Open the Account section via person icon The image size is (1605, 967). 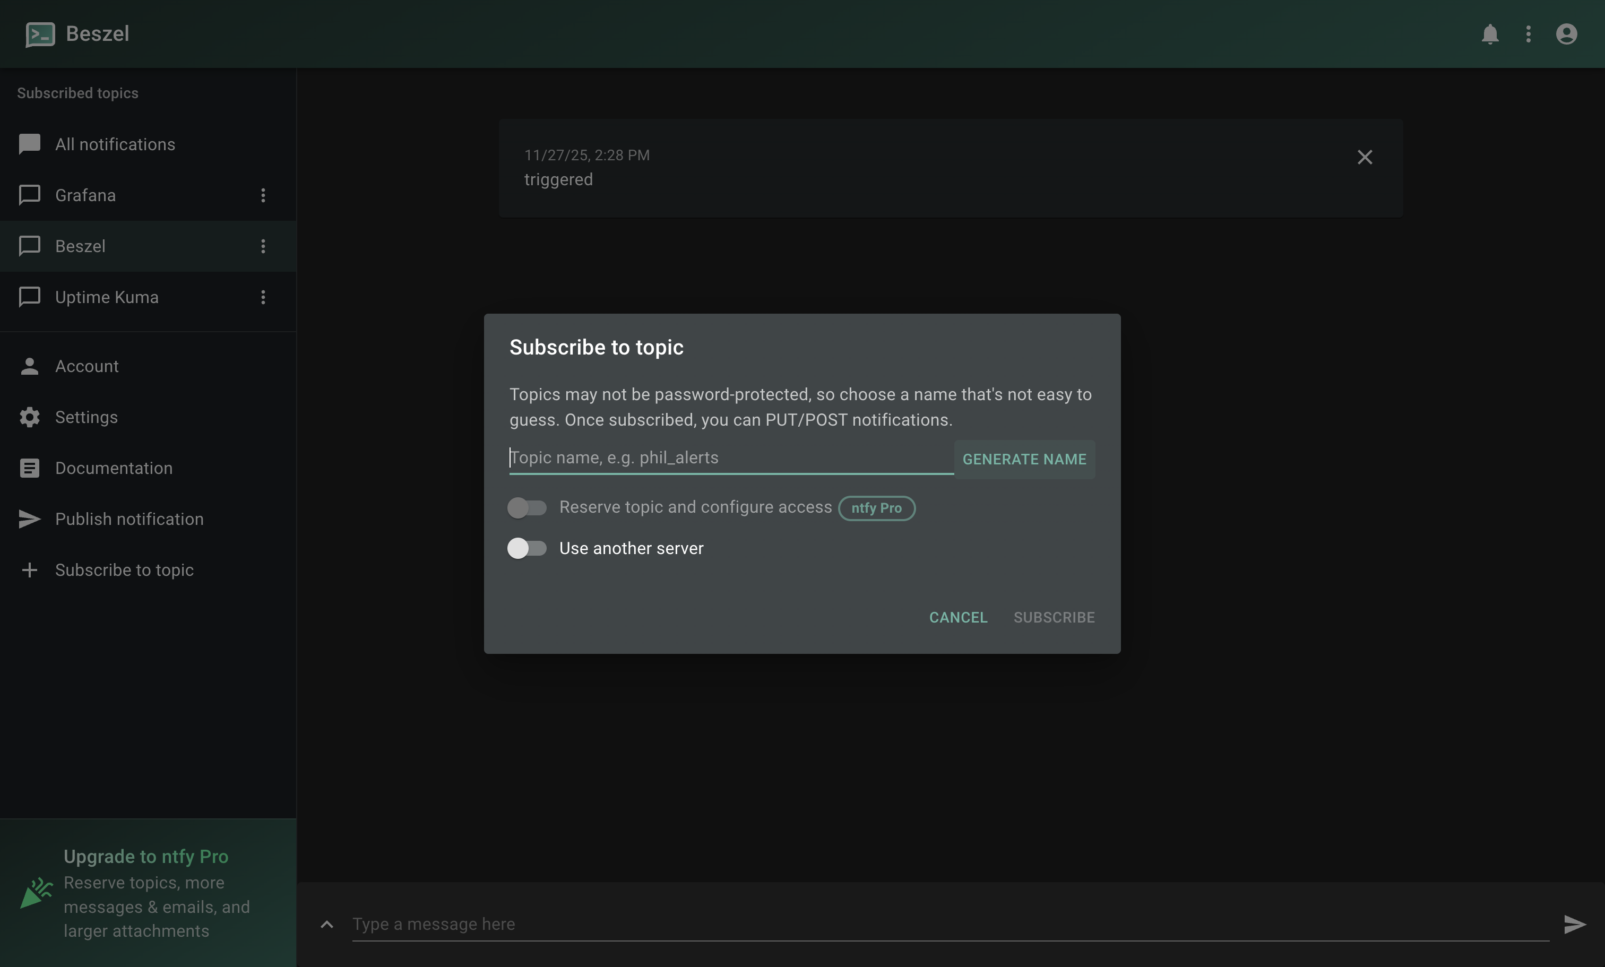coord(29,366)
